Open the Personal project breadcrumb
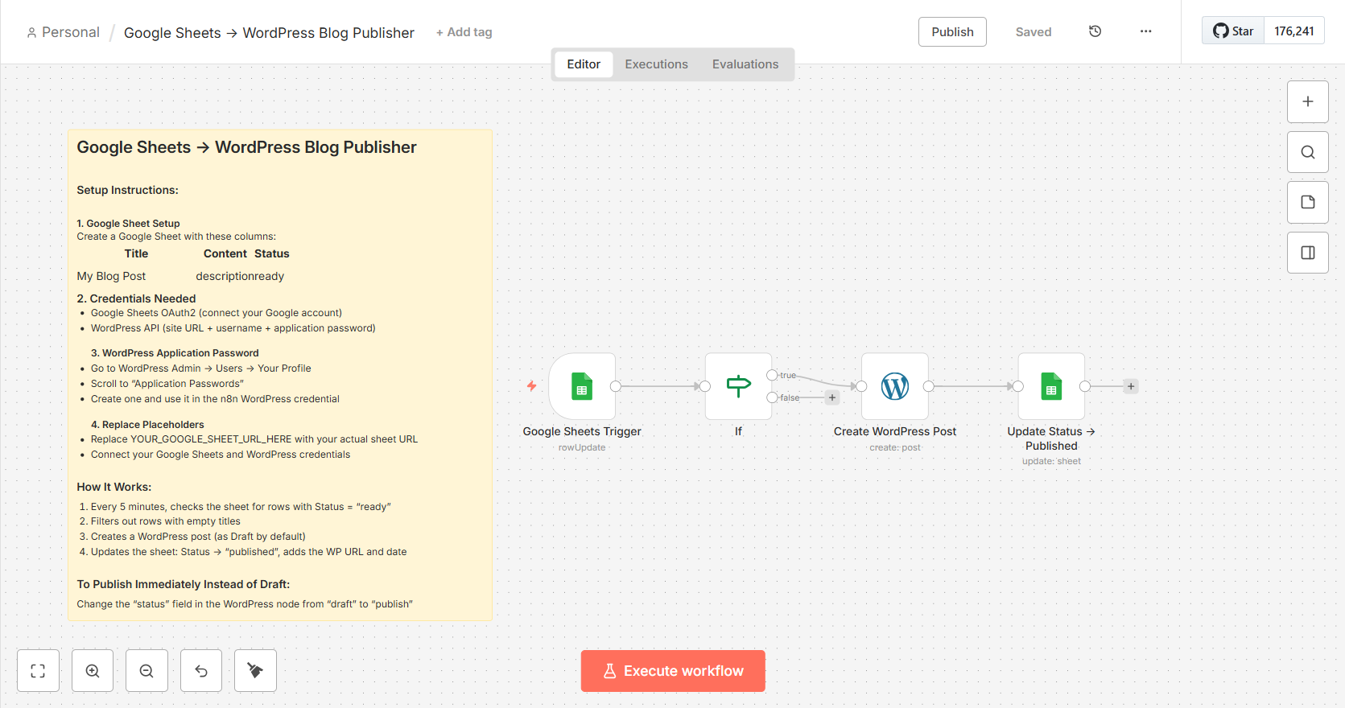The height and width of the screenshot is (708, 1345). (x=64, y=32)
